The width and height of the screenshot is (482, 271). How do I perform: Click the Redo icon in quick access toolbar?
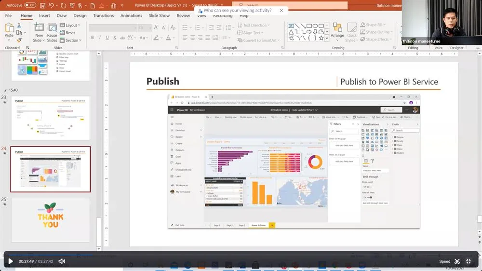click(63, 5)
